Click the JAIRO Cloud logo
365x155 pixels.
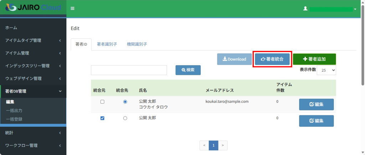[33, 7]
